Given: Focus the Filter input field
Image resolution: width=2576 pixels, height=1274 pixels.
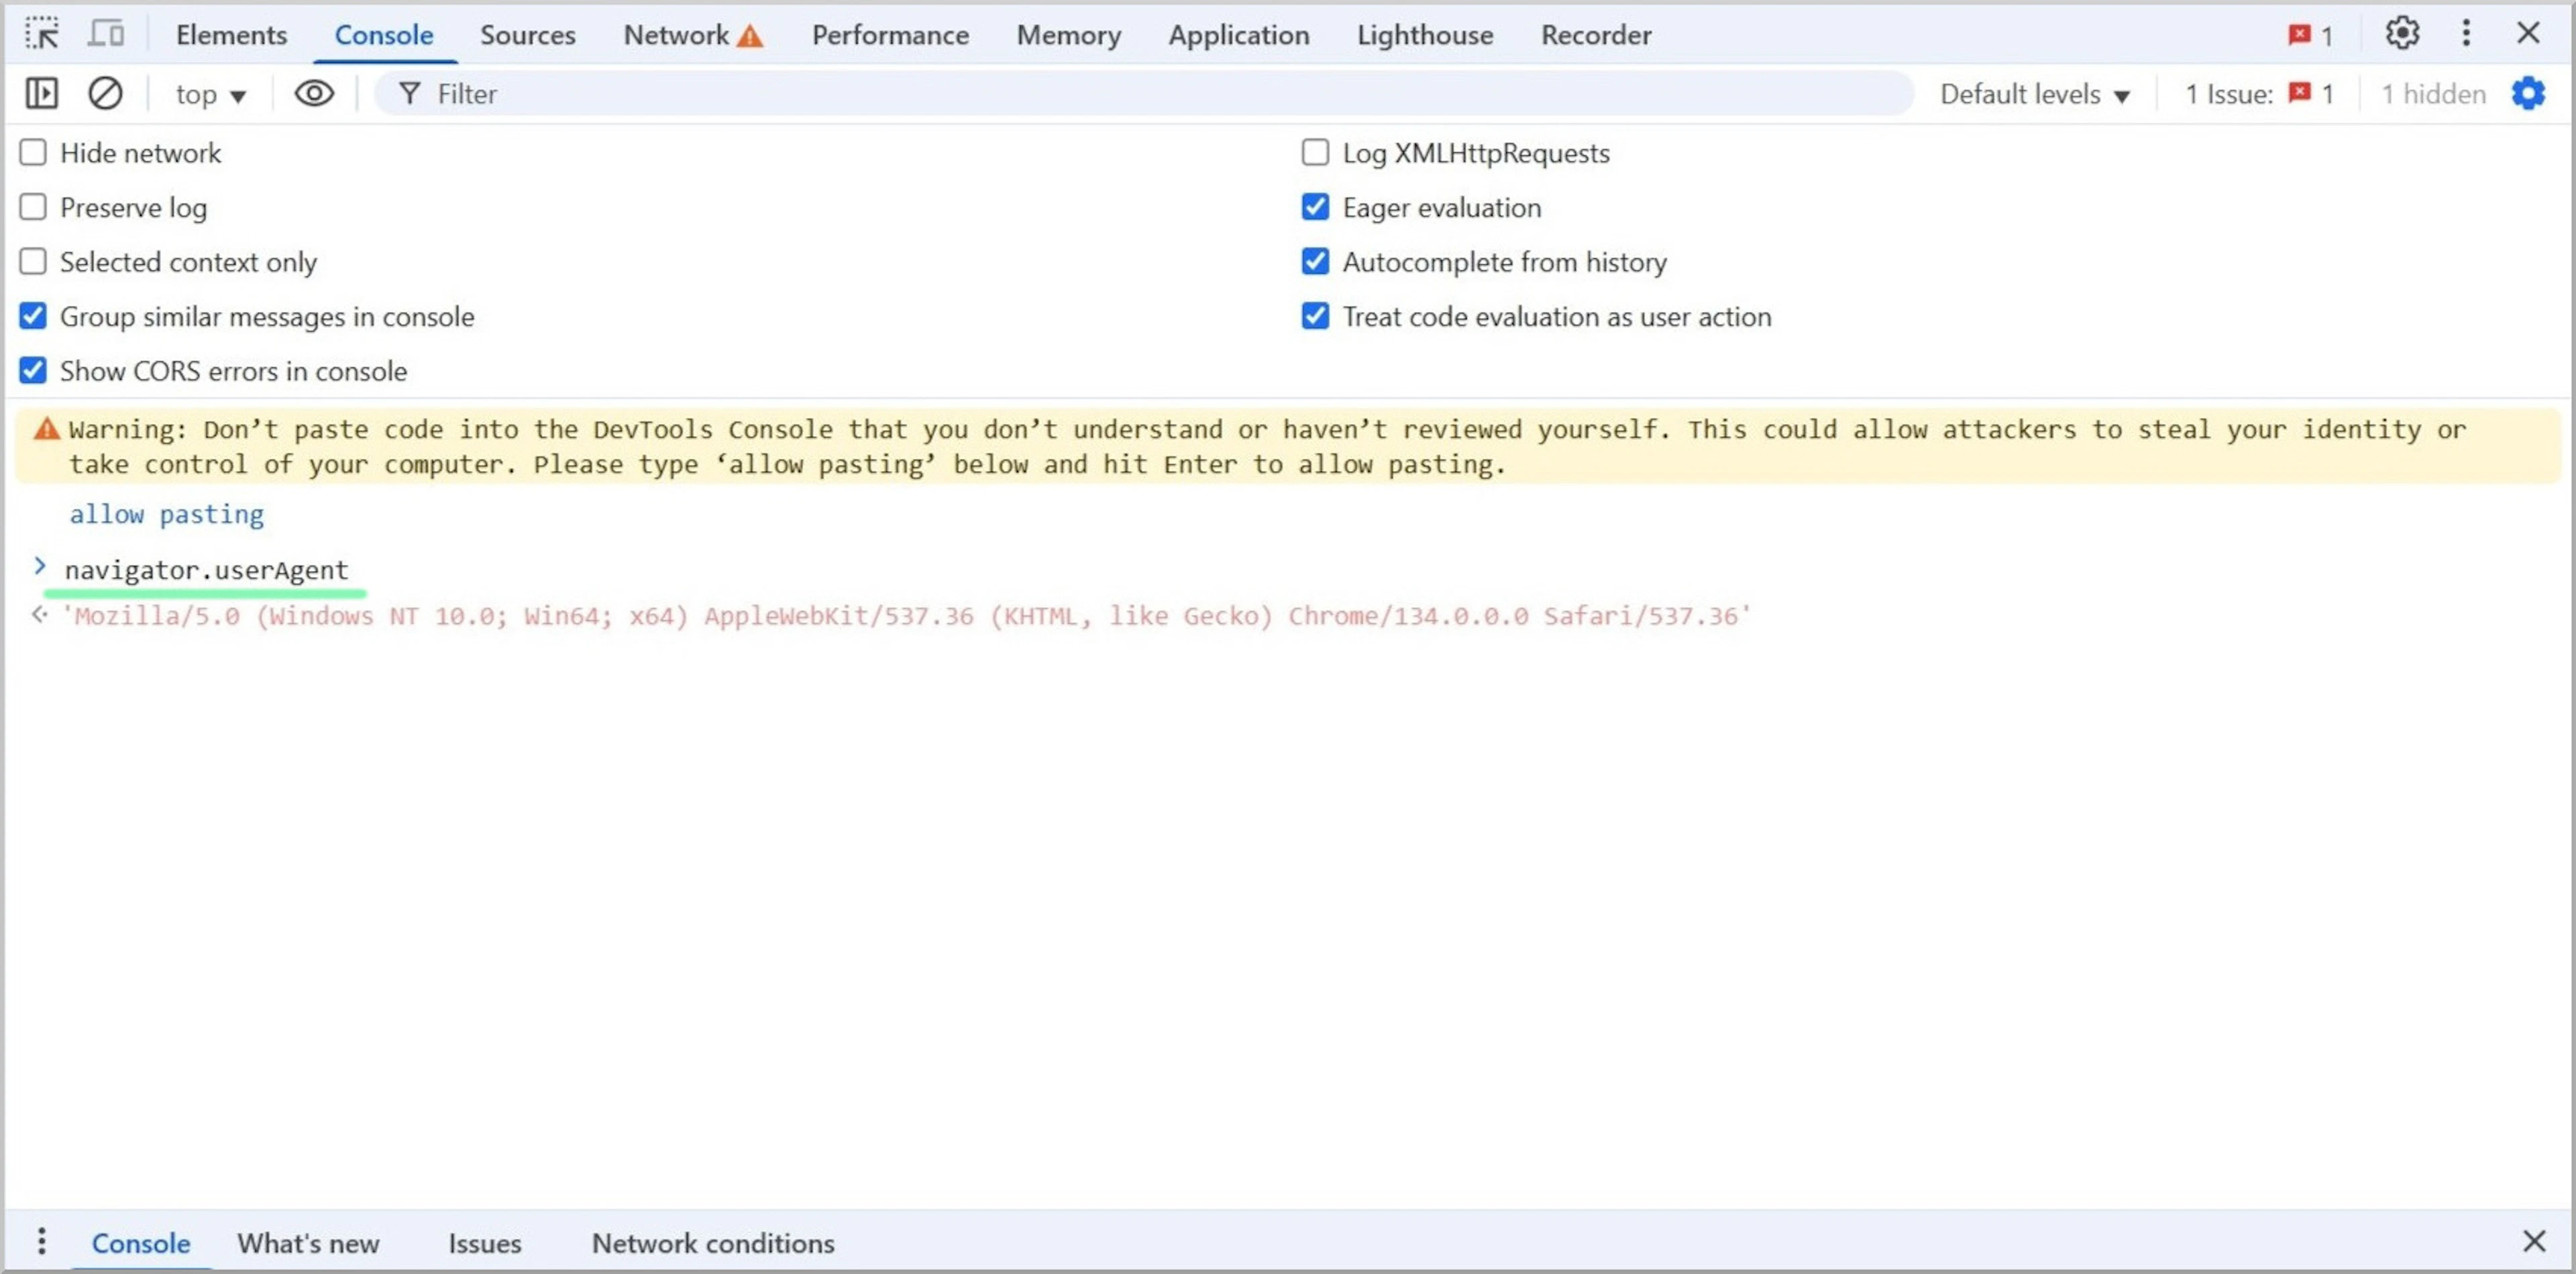Looking at the screenshot, I should pos(1143,94).
